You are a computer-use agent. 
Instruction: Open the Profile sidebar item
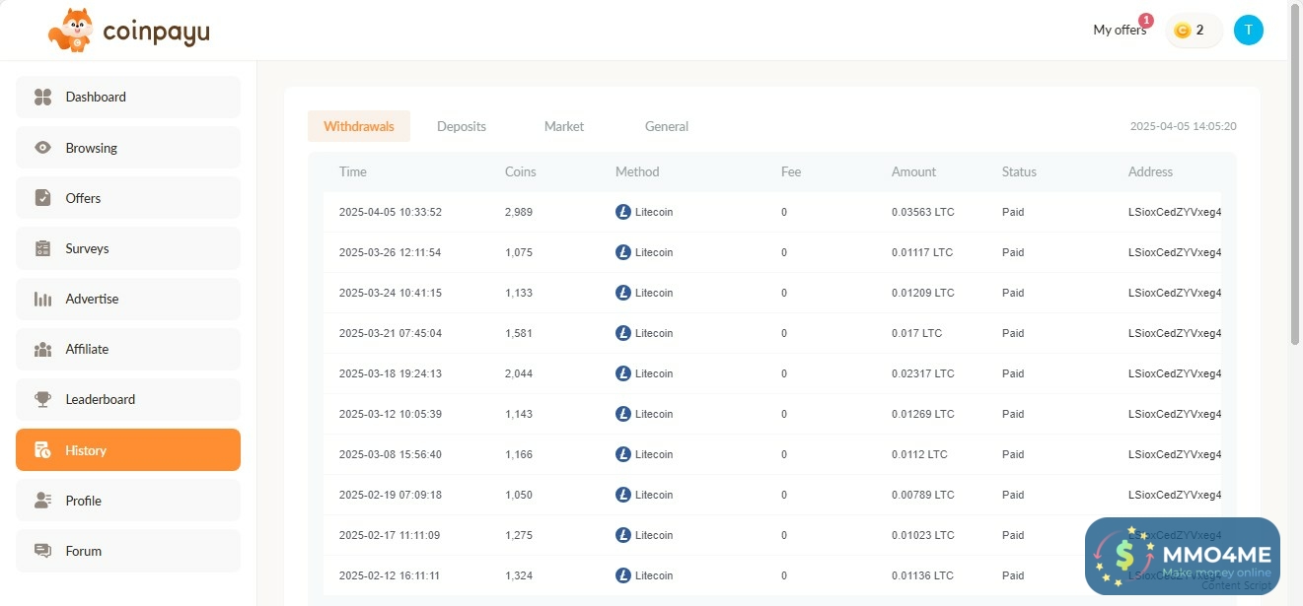click(x=127, y=501)
